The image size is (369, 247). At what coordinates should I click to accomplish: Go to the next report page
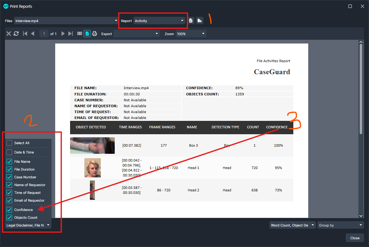[63, 34]
